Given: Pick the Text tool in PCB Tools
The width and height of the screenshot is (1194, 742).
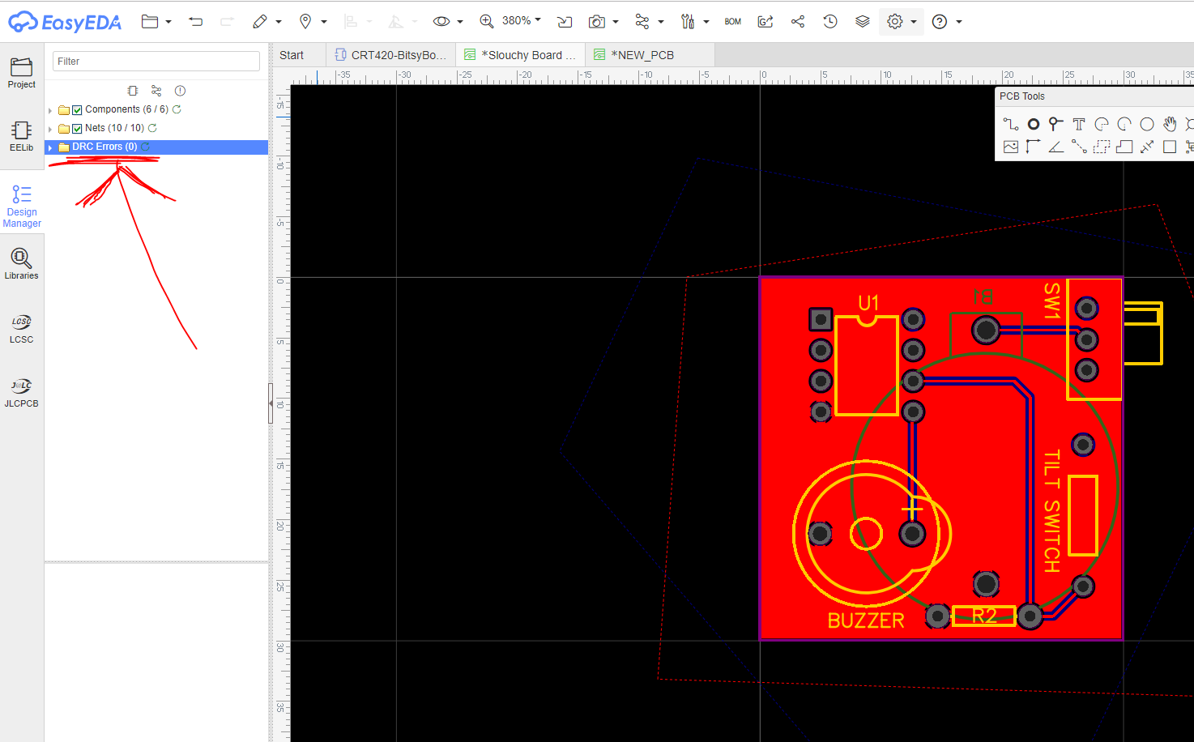Looking at the screenshot, I should (x=1078, y=124).
